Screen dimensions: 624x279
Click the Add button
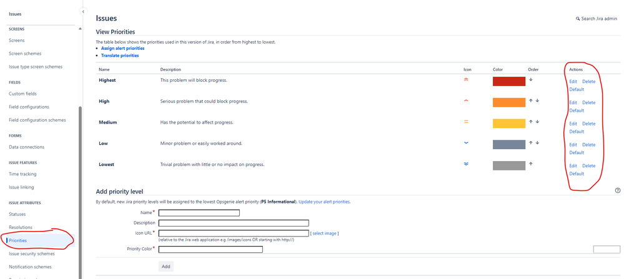coord(166,267)
